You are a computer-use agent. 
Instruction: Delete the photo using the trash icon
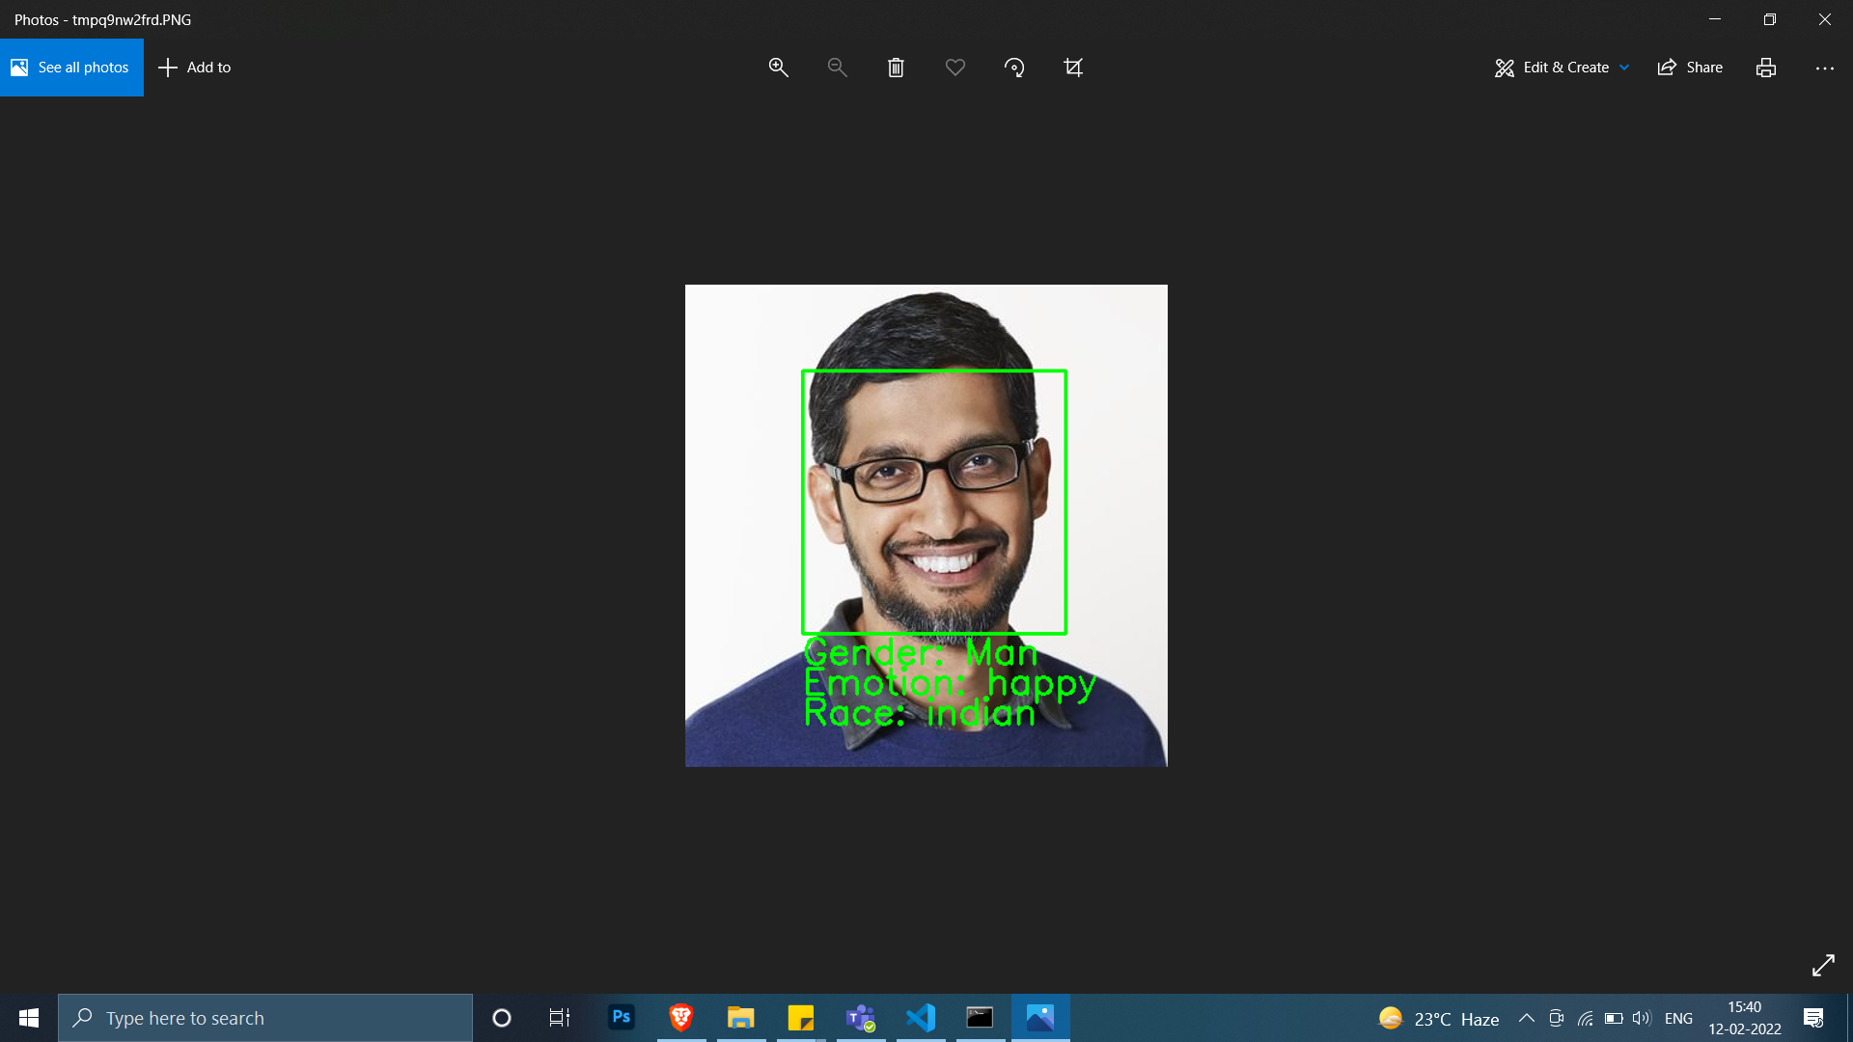click(x=896, y=68)
